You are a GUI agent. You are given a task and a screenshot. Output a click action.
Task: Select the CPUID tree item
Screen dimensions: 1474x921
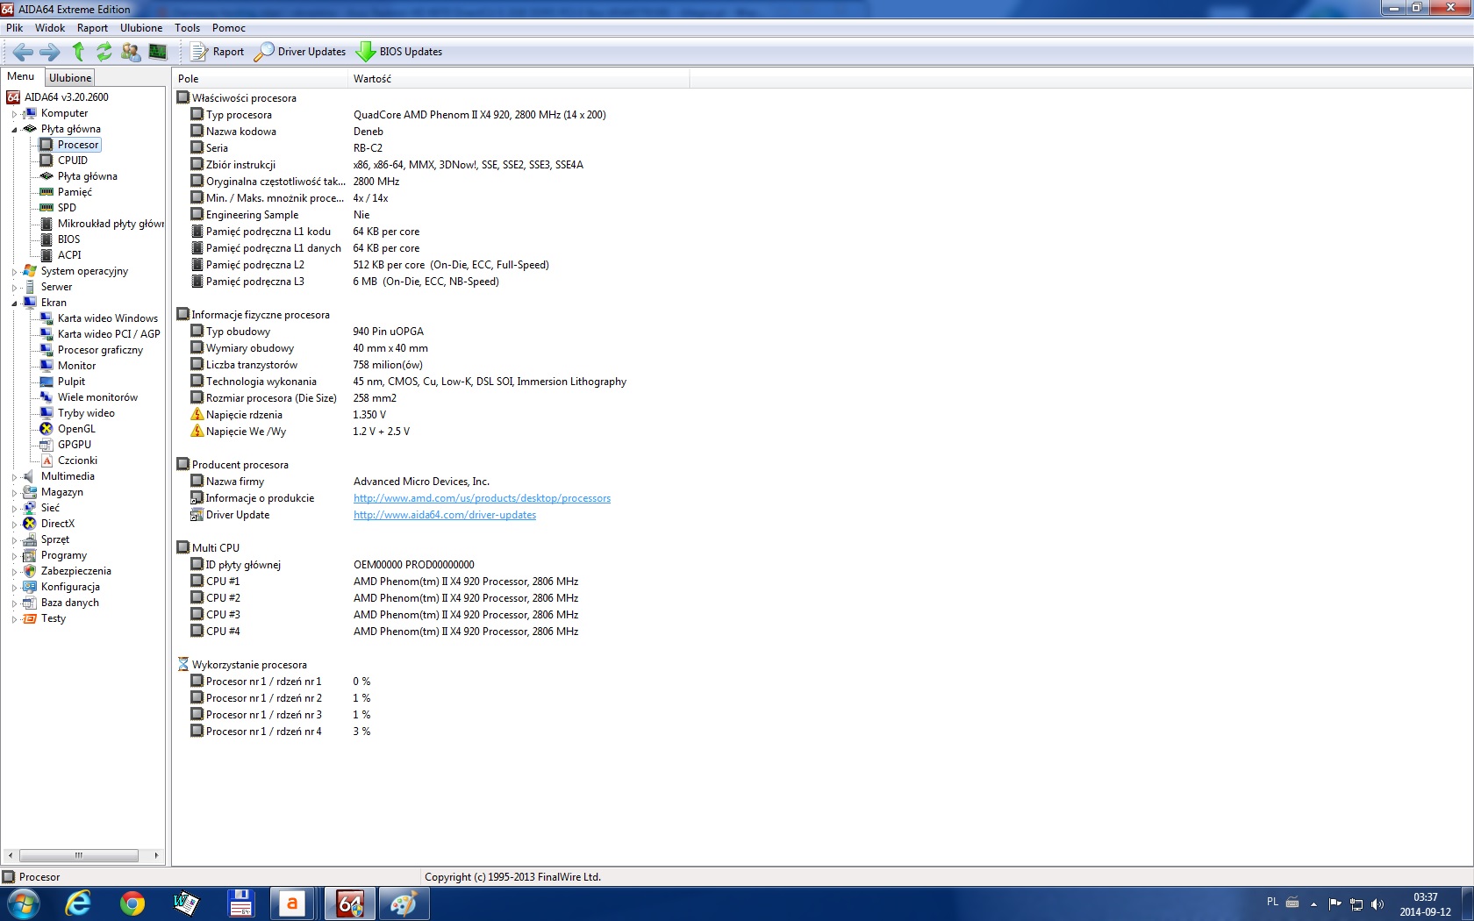[x=73, y=161]
